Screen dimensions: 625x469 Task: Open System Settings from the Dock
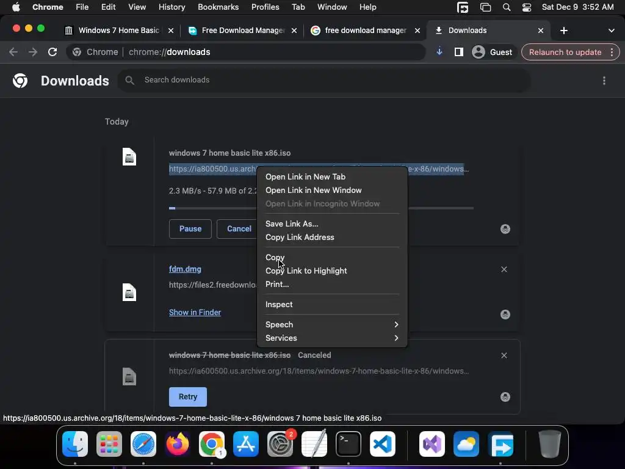click(280, 444)
